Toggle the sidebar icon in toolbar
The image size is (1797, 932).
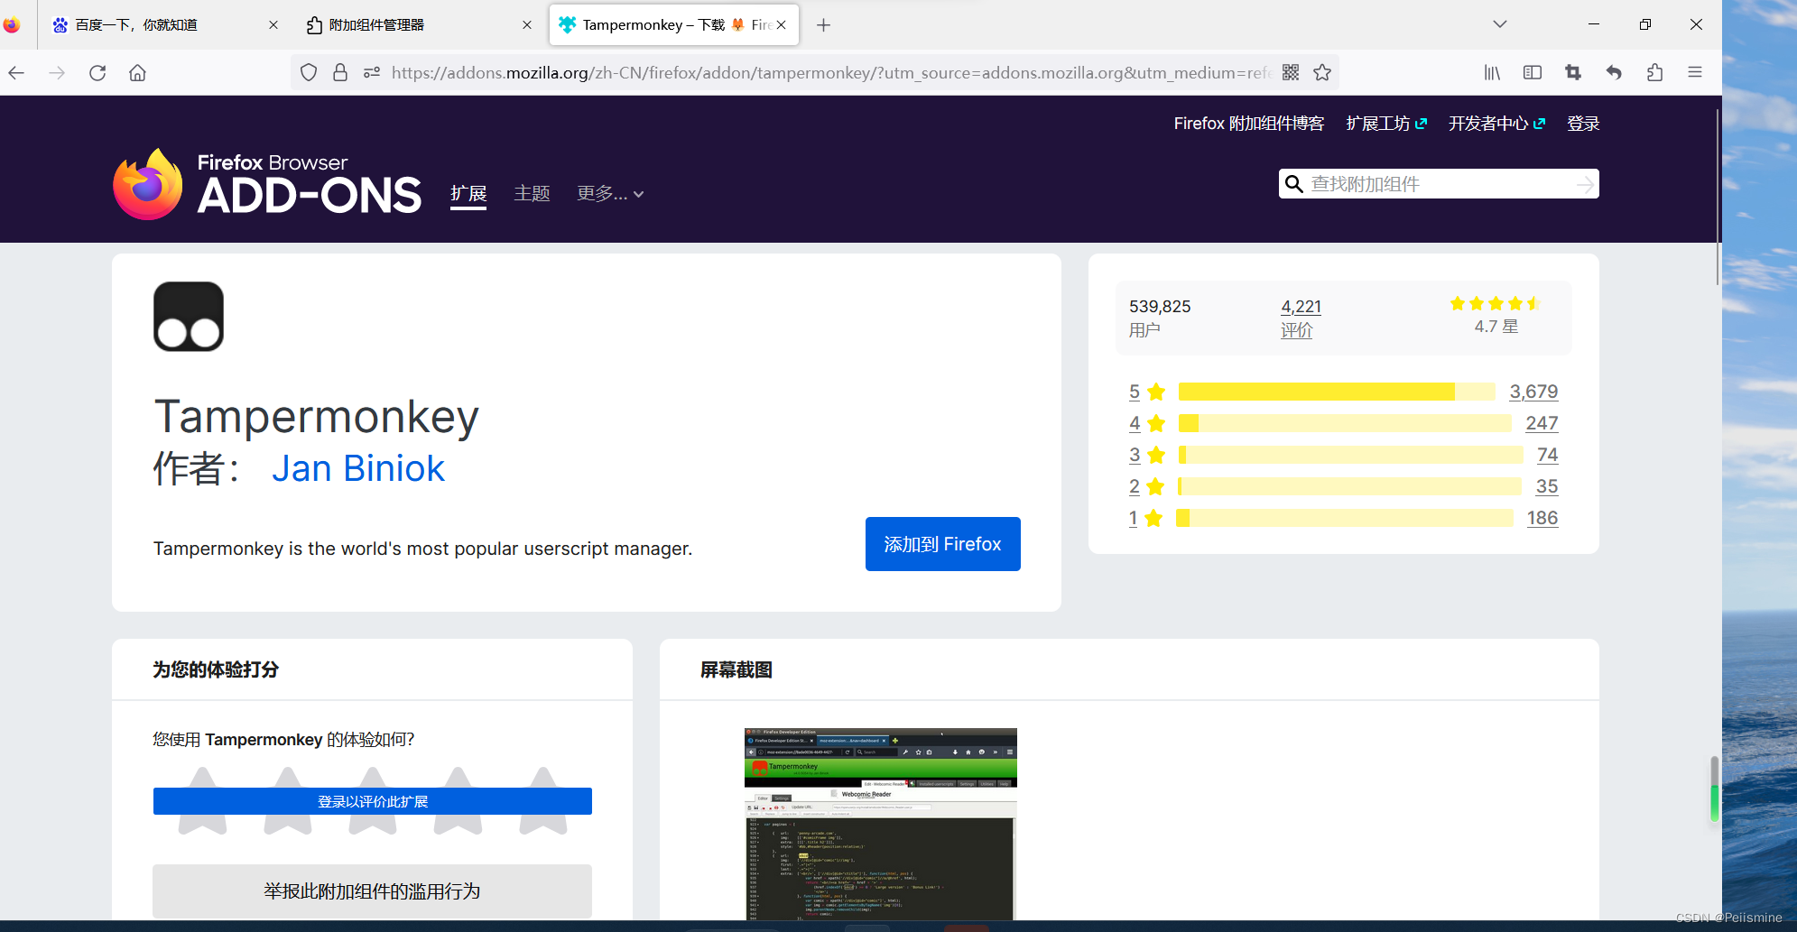point(1533,73)
